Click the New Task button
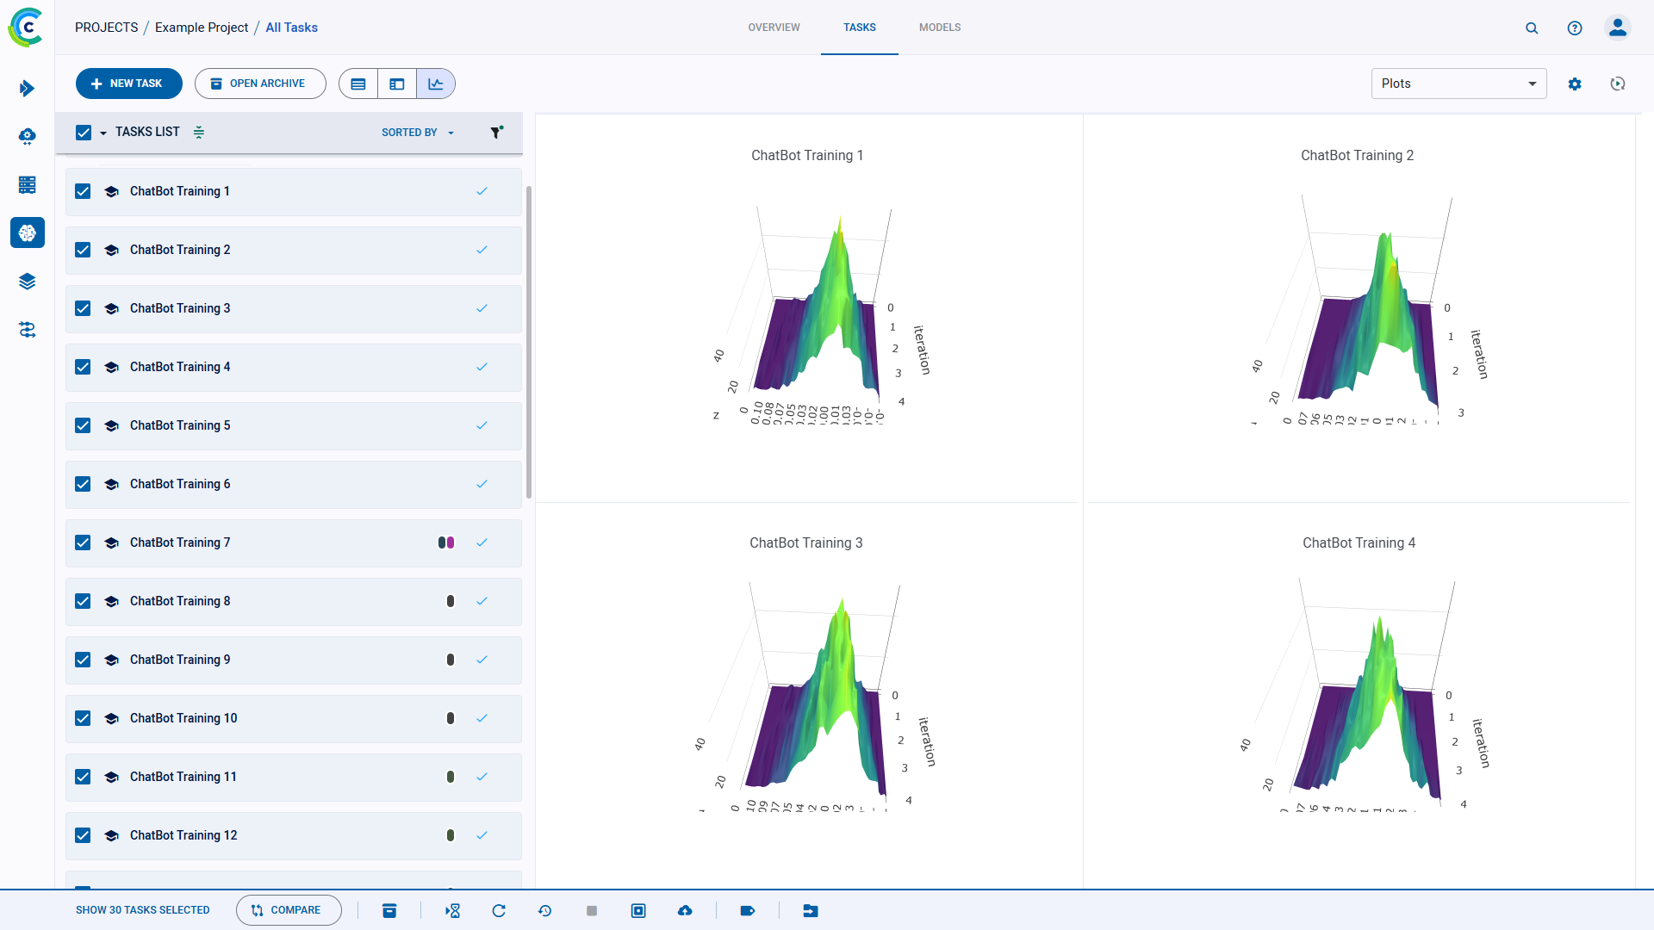The width and height of the screenshot is (1654, 930). 128,84
